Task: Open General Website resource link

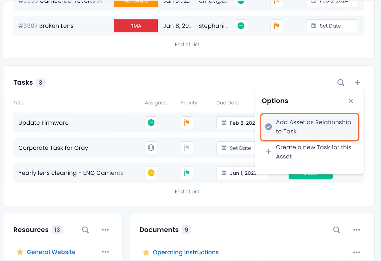Action: 51,252
